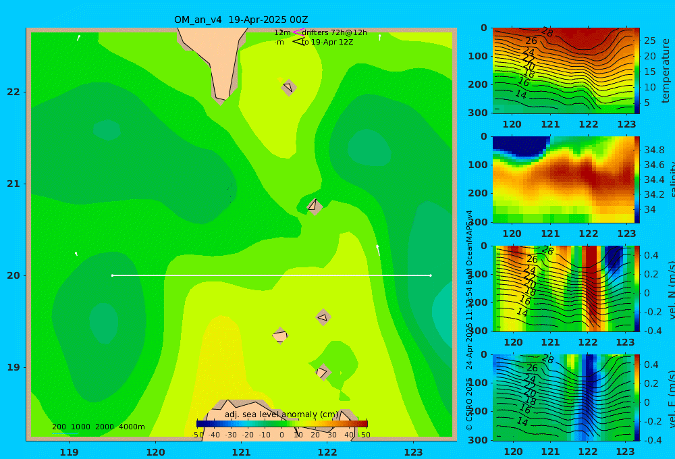
Task: Click the salinity colorbar
Action: [x=637, y=180]
